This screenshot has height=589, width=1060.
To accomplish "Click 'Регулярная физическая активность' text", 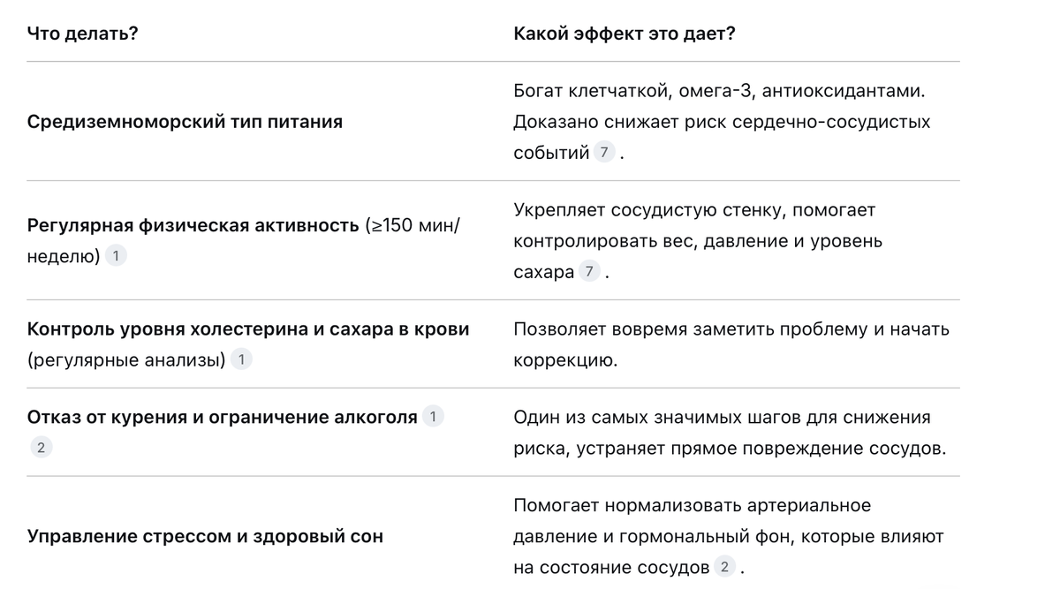I will 193,225.
